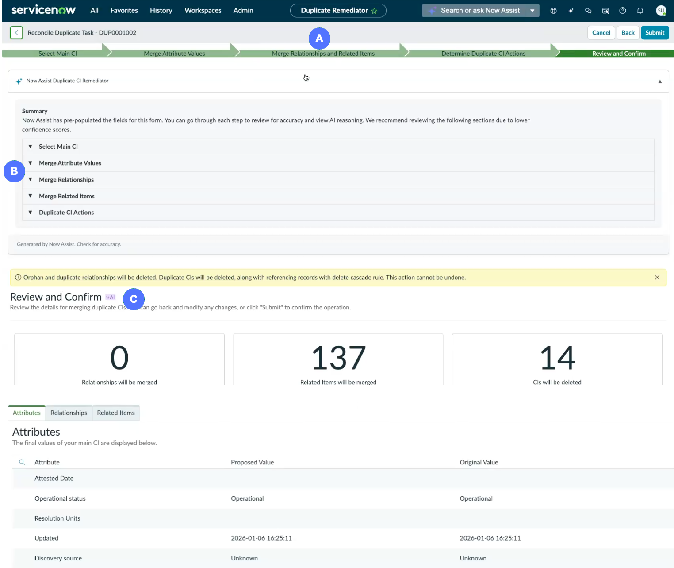Select the Operational status attribute cell
This screenshot has width=674, height=568.
[60, 498]
